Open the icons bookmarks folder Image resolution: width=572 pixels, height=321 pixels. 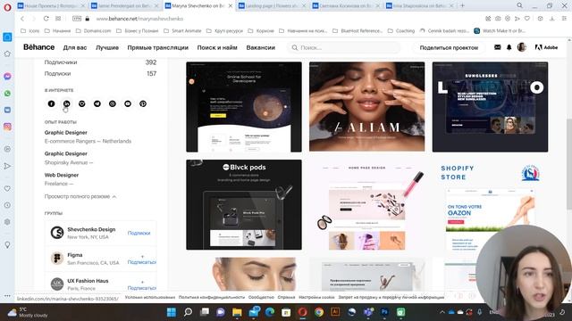tap(30, 31)
